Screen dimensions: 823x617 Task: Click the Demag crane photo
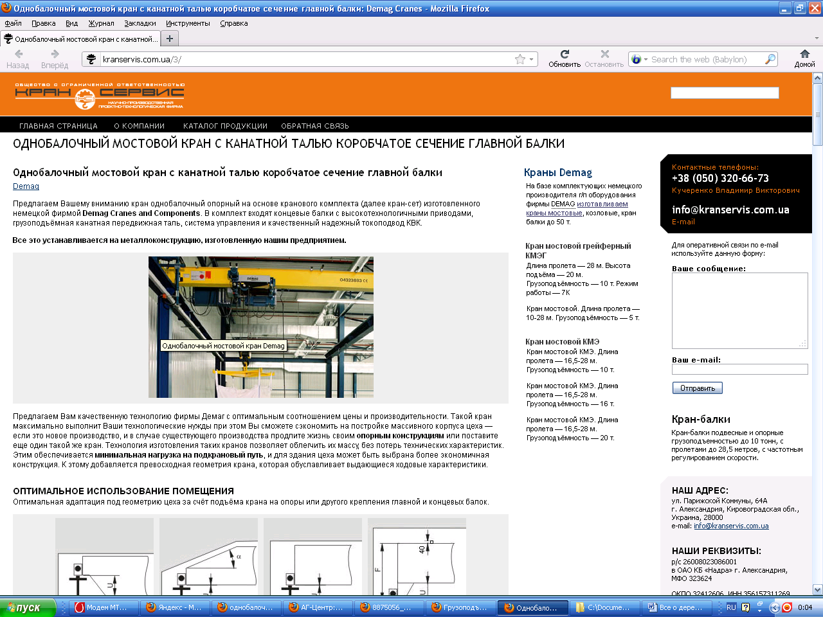click(261, 327)
